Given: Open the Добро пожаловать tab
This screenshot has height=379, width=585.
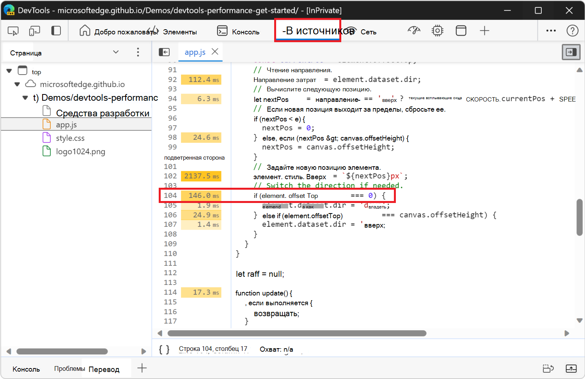Looking at the screenshot, I should point(119,31).
